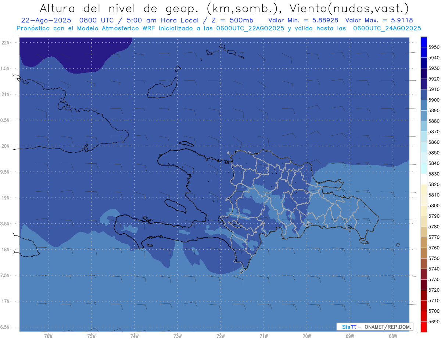Image resolution: width=441 pixels, height=341 pixels.
Task: Click the '19N' latitude axis label
Action: pos(6,198)
